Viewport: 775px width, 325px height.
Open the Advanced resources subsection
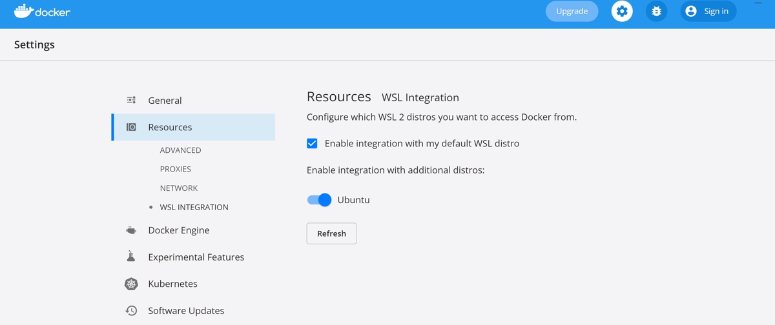(x=180, y=150)
